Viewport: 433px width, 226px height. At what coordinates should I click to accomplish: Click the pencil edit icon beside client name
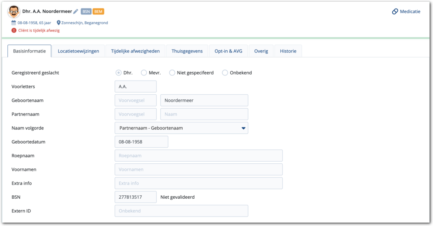(76, 12)
